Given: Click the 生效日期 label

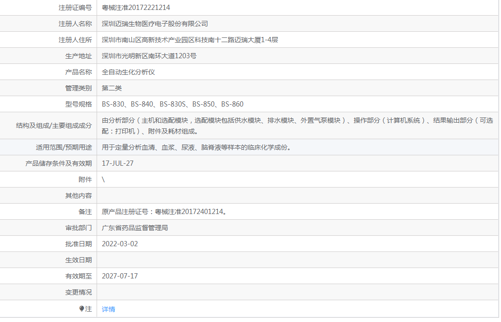Looking at the screenshot, I should click(x=79, y=260).
